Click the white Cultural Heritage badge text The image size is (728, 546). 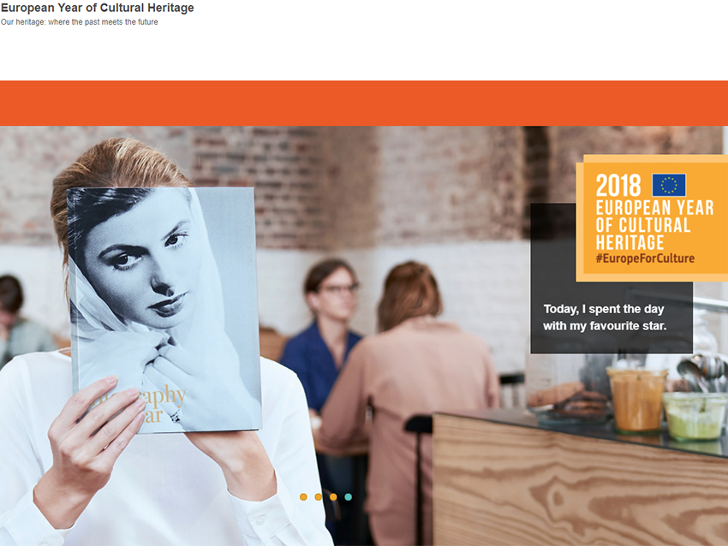click(654, 225)
